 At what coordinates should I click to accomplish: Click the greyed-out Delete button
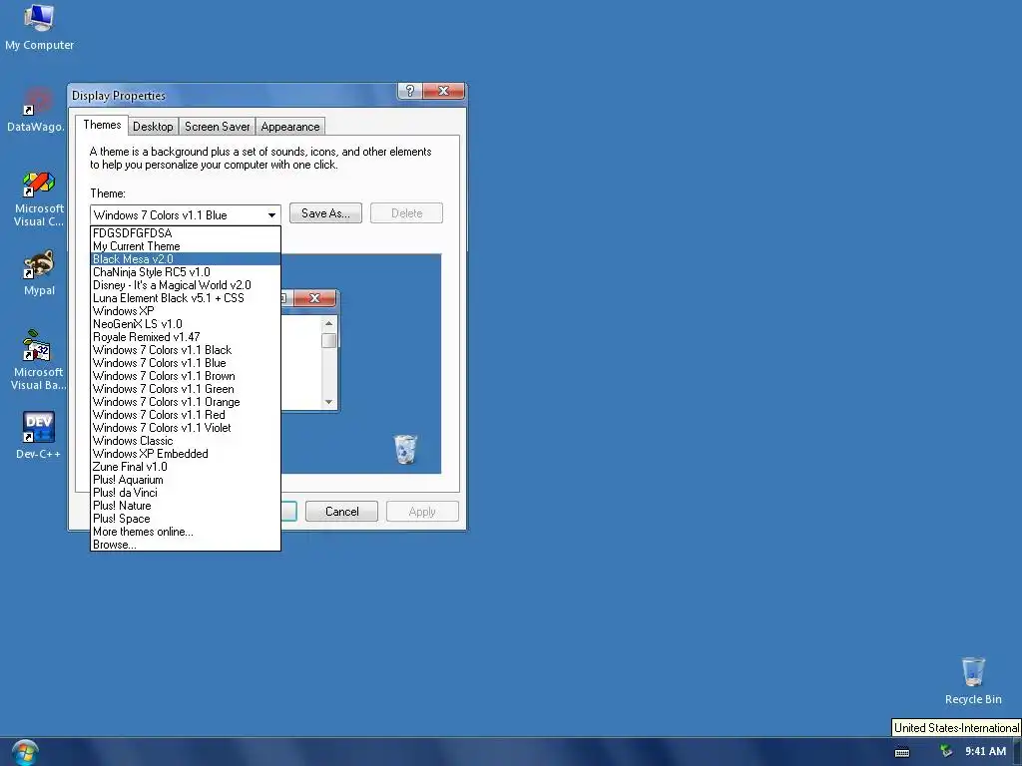[x=407, y=213]
